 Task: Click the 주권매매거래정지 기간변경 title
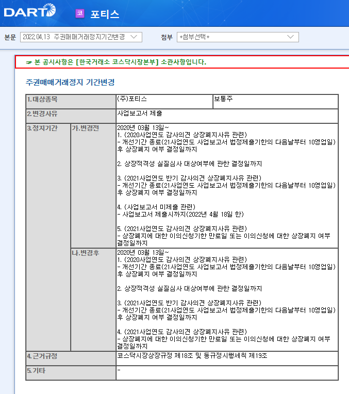click(x=70, y=82)
